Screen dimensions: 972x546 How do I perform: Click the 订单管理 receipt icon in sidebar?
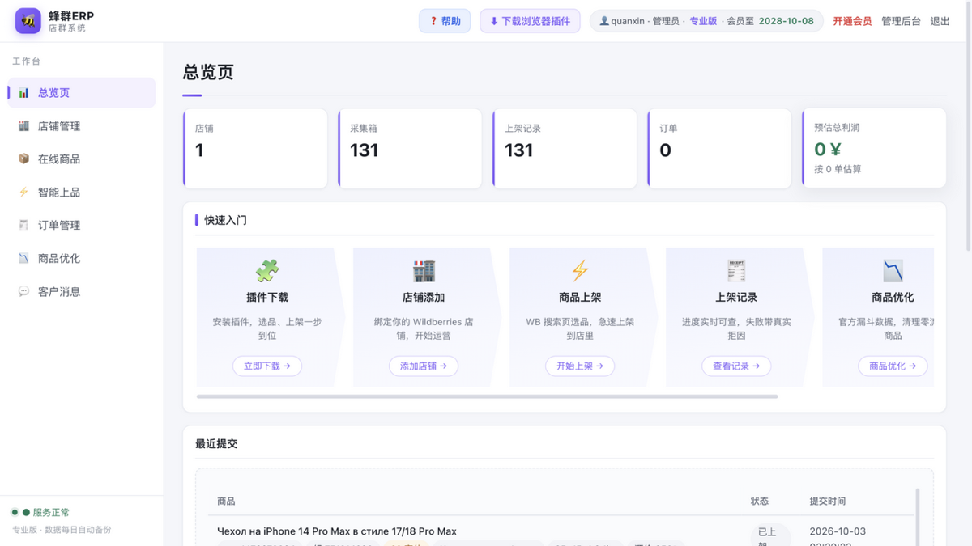pos(23,226)
